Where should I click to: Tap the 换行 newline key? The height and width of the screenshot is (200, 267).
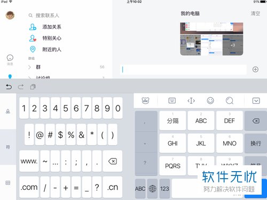click(x=256, y=143)
